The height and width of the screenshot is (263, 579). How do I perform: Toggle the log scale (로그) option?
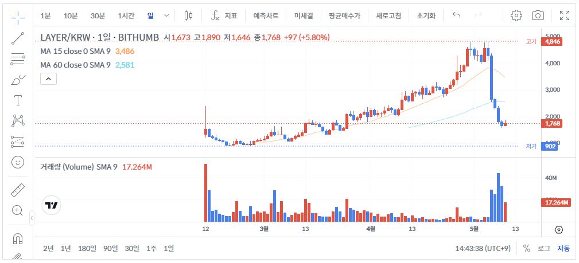[543, 248]
